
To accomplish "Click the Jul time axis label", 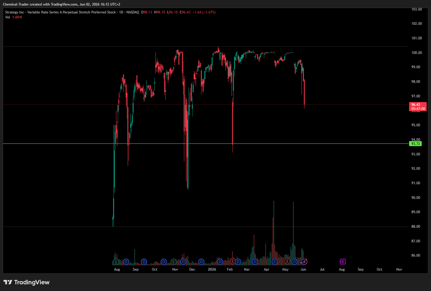I will [x=322, y=269].
